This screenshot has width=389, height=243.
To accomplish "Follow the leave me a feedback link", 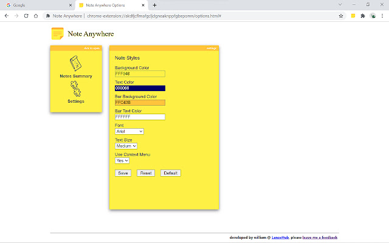I will click(320, 238).
